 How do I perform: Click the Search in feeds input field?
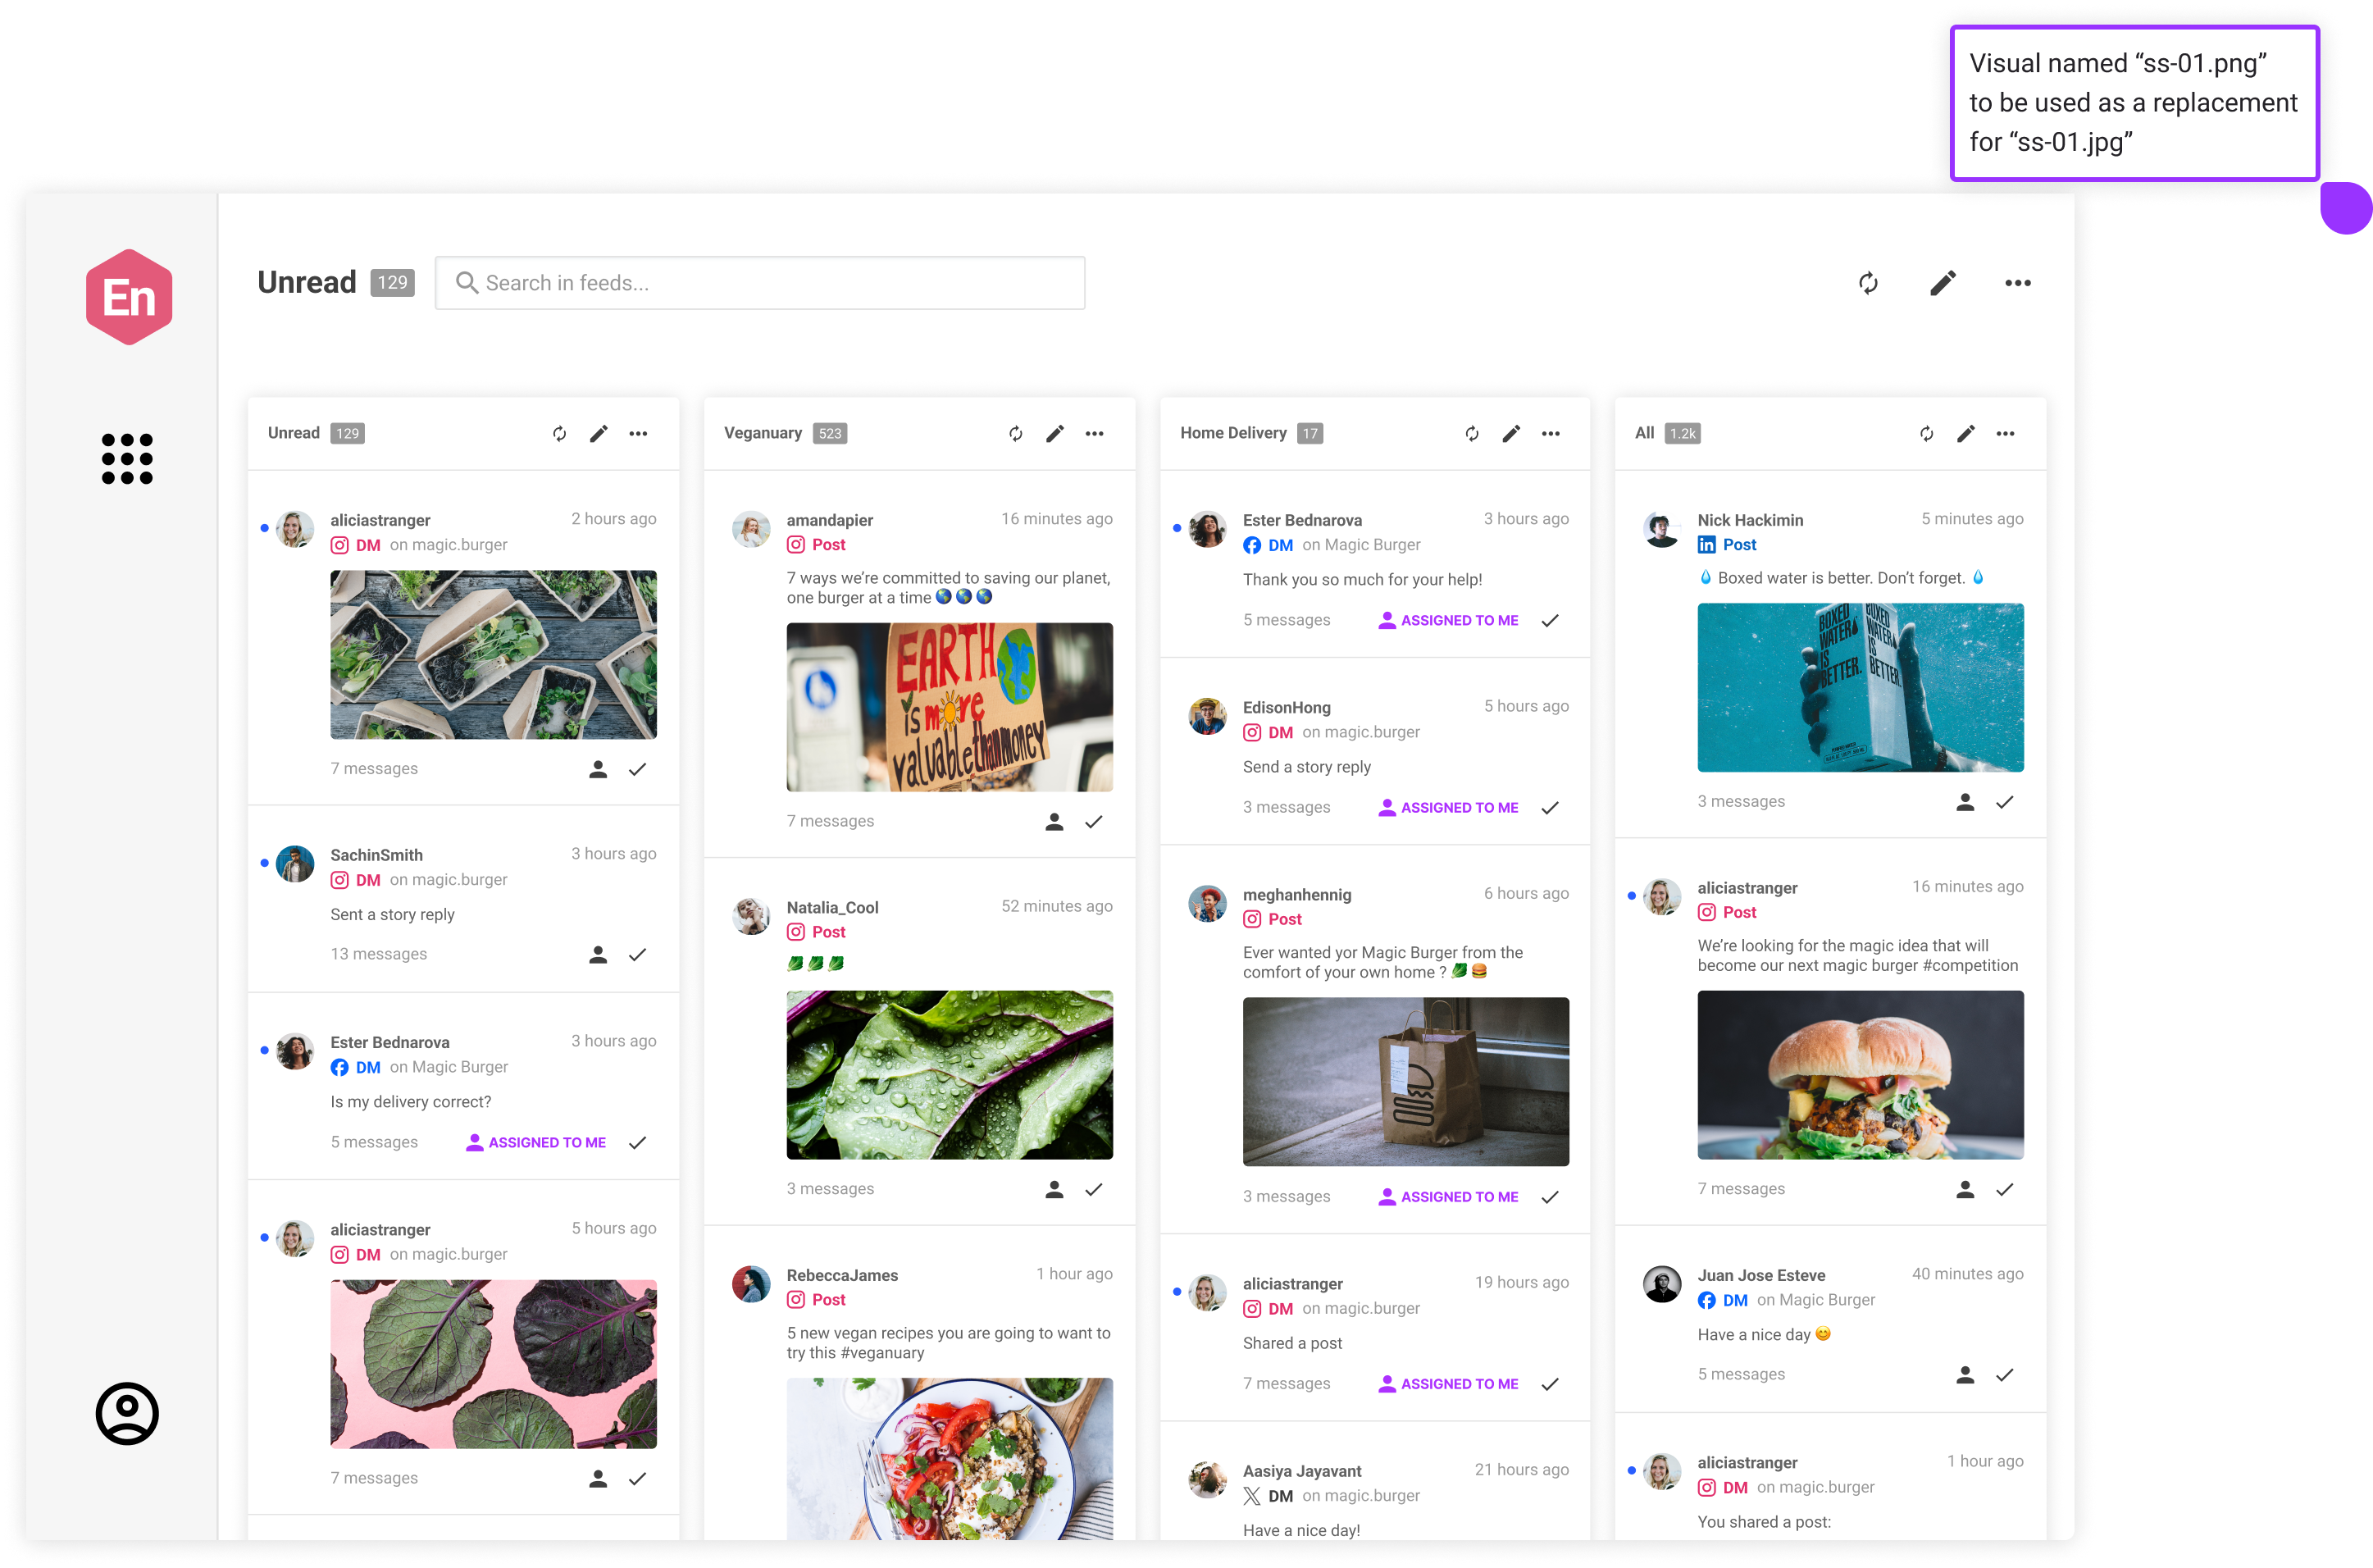759,283
